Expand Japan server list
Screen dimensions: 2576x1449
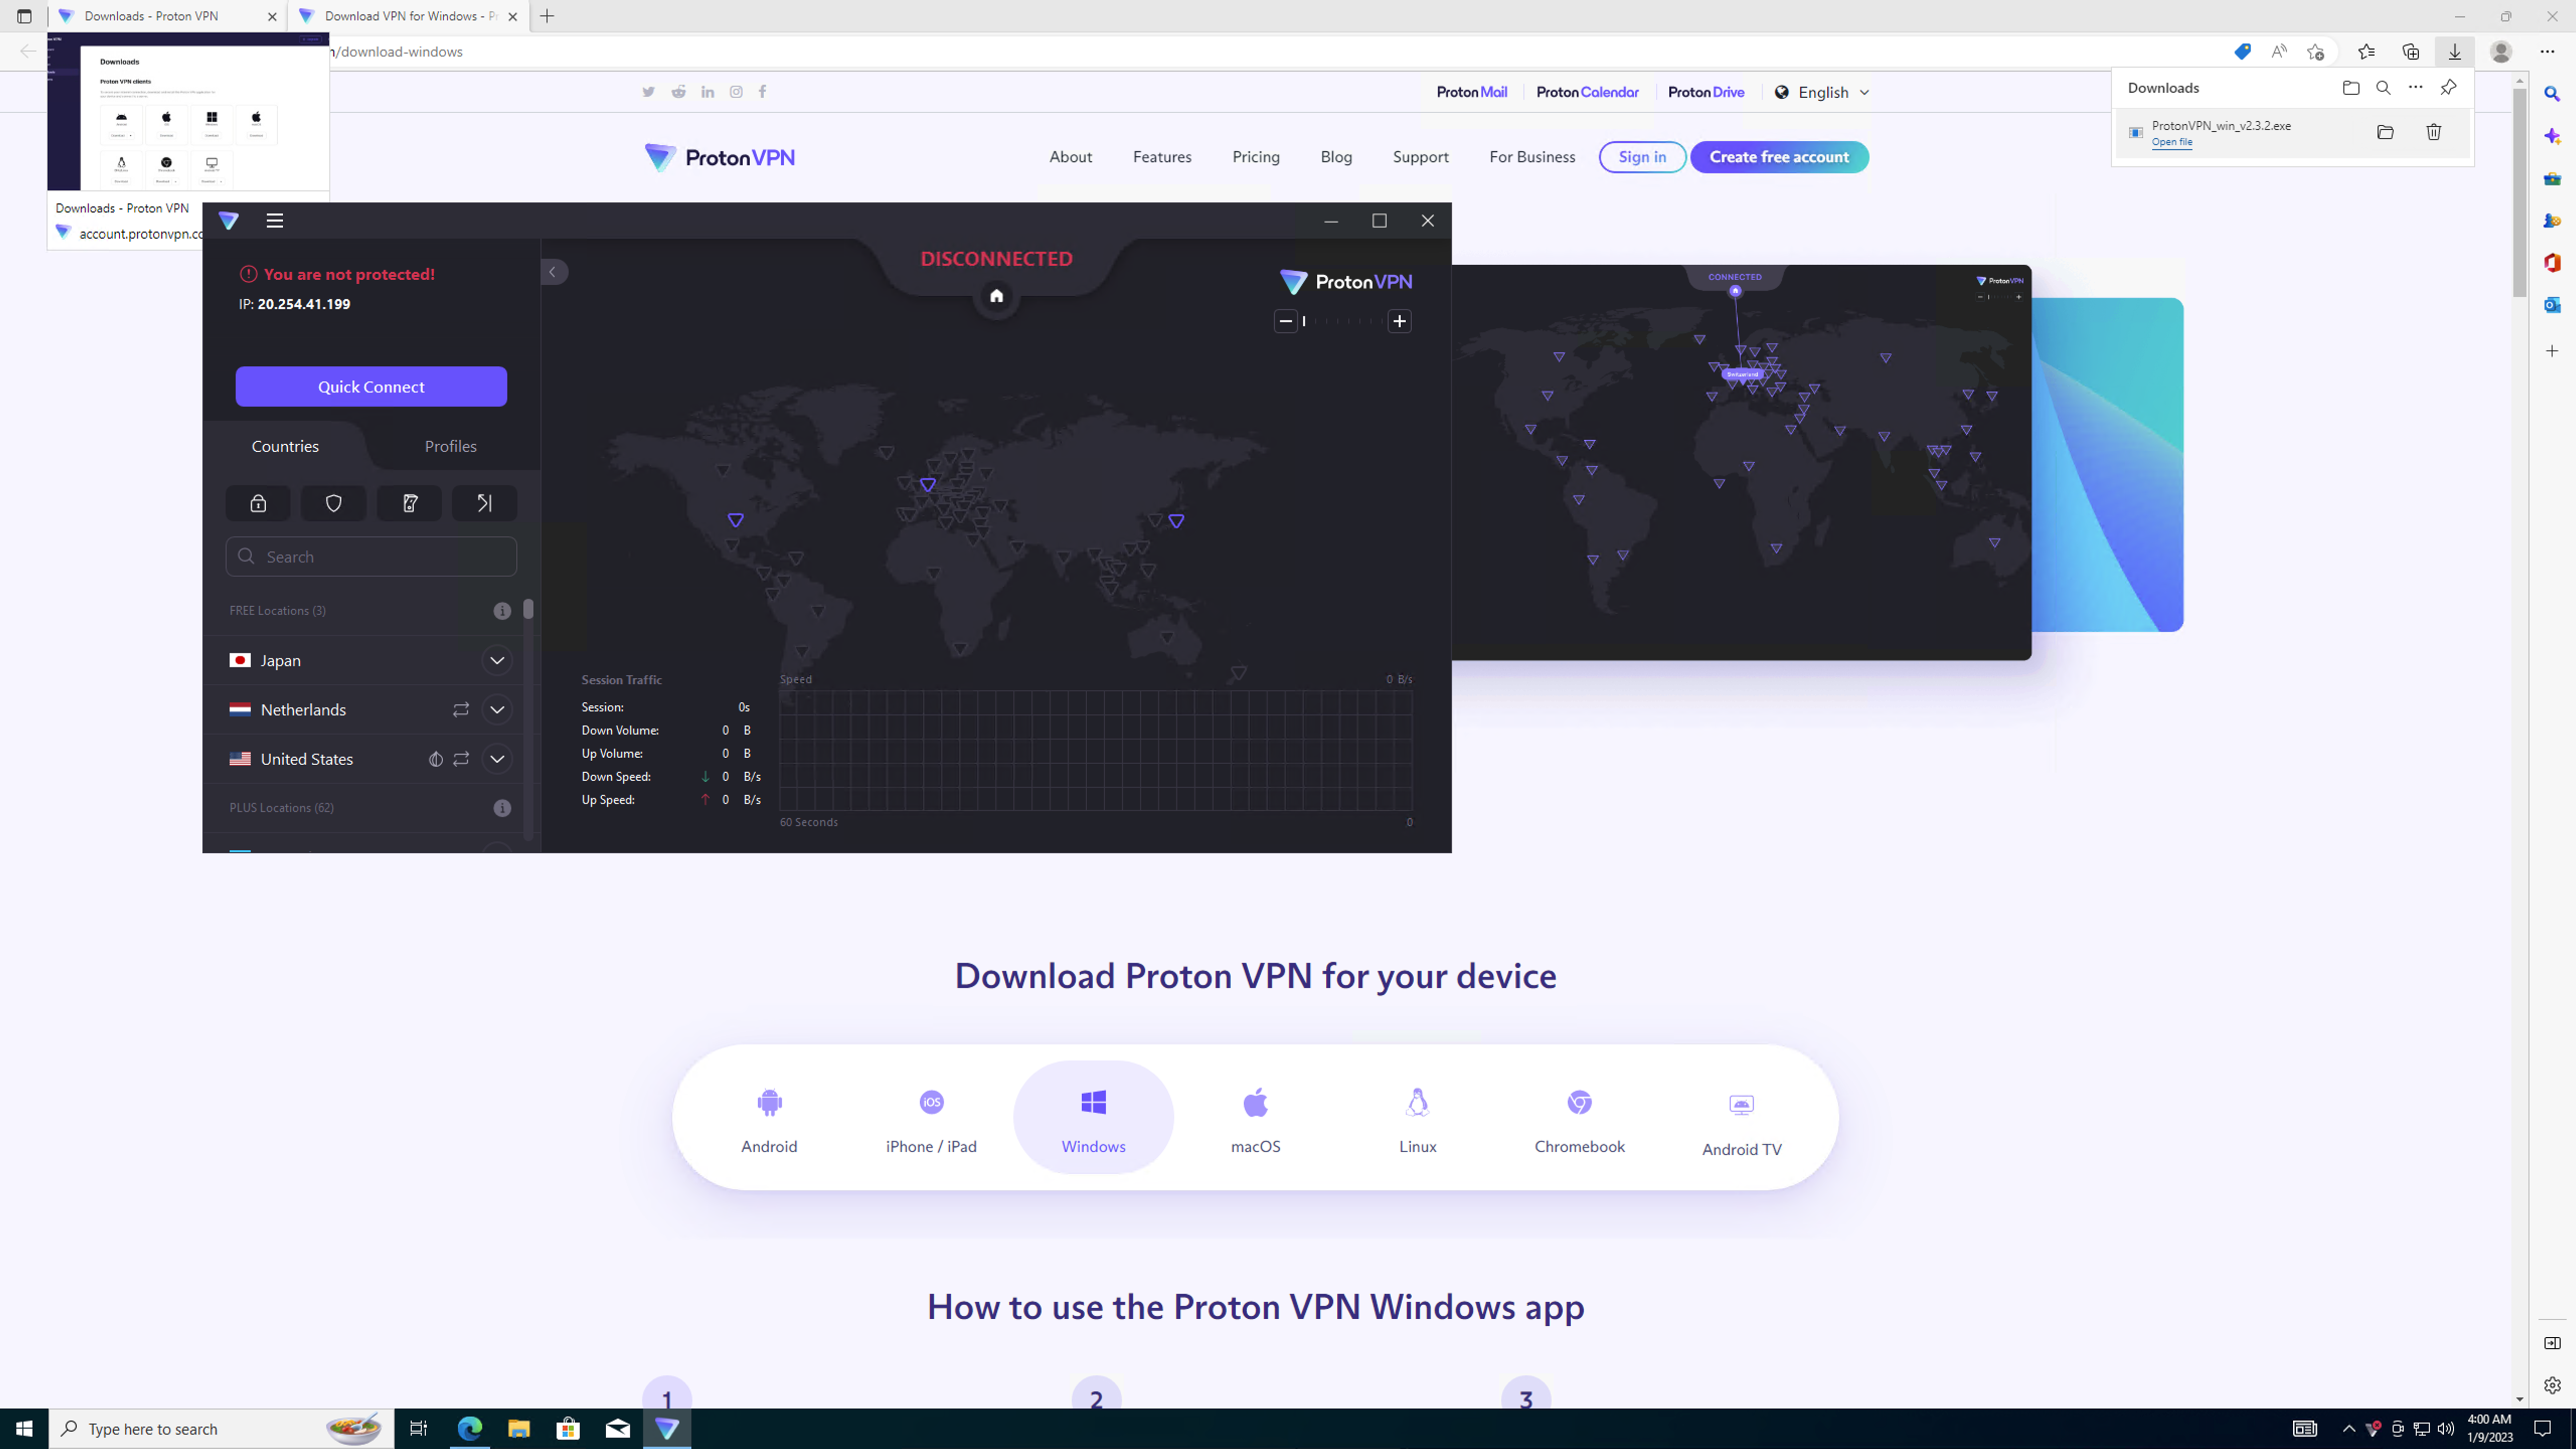click(x=497, y=660)
